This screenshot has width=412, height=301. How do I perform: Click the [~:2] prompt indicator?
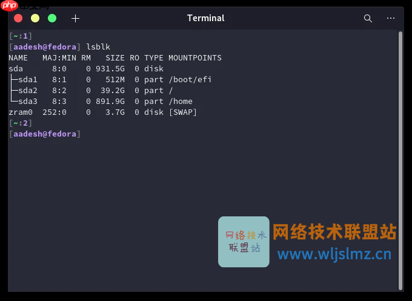(21, 123)
